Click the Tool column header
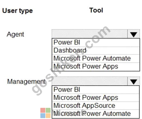Screen dimensions: 142x119 coord(96,10)
